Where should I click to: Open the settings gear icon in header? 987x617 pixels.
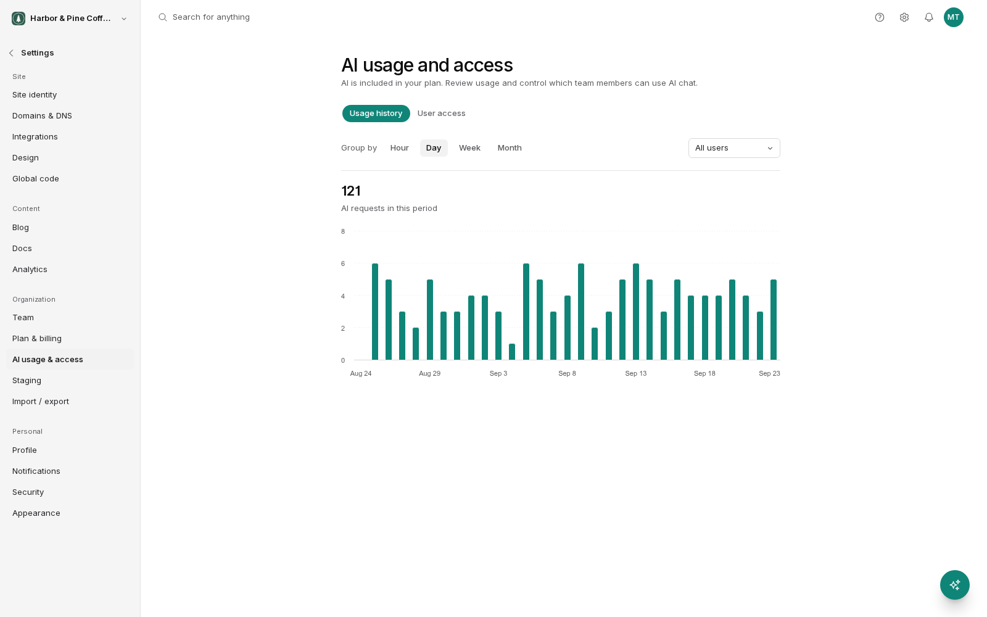904,17
